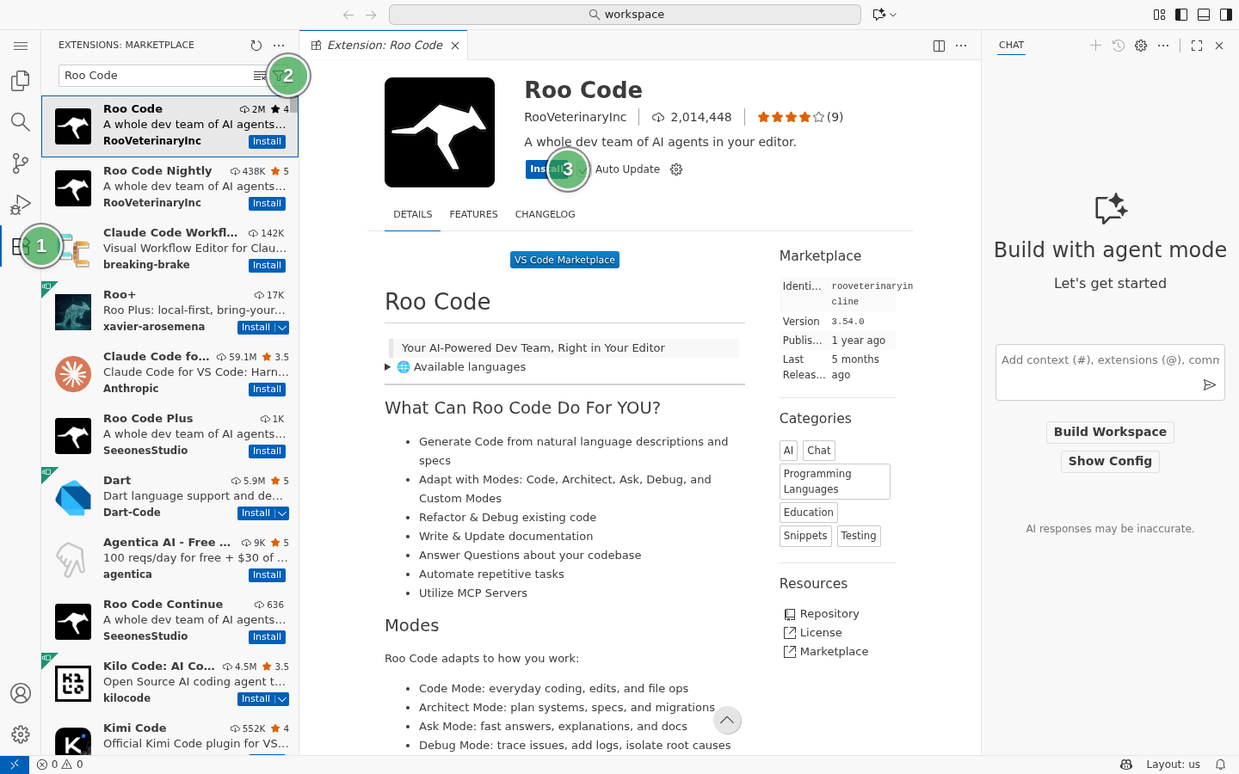Toggle the secondary side bar
The width and height of the screenshot is (1239, 774).
(x=1226, y=15)
